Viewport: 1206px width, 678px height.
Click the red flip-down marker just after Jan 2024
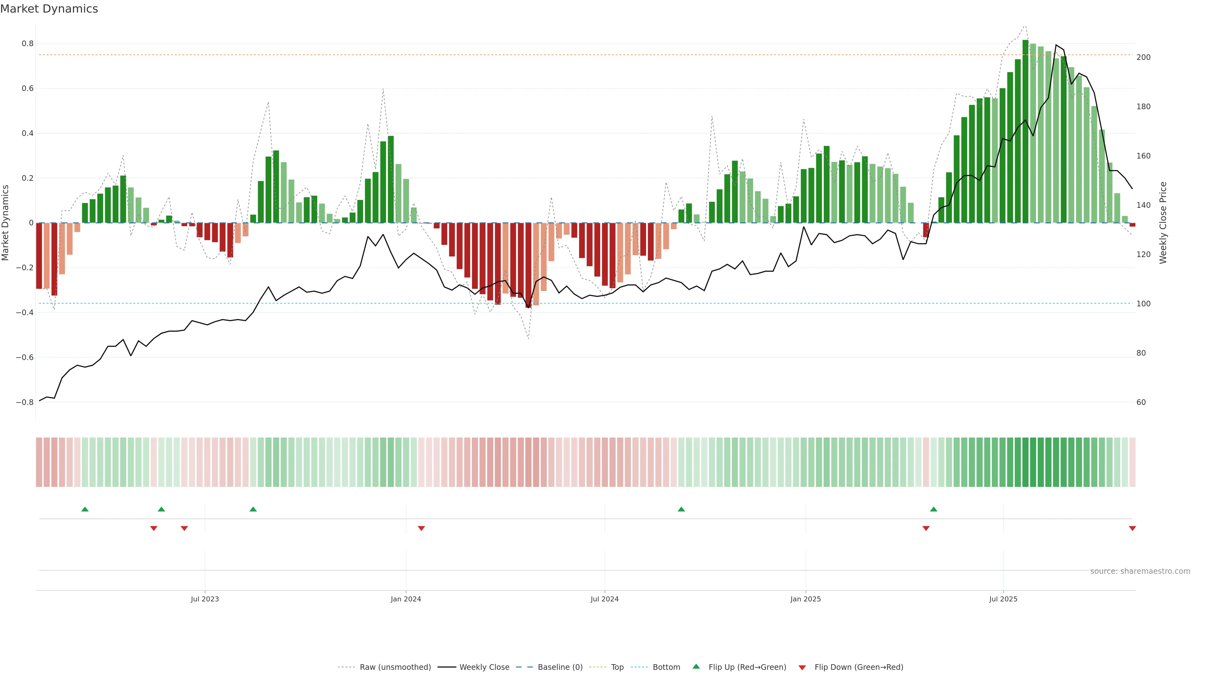tap(421, 528)
